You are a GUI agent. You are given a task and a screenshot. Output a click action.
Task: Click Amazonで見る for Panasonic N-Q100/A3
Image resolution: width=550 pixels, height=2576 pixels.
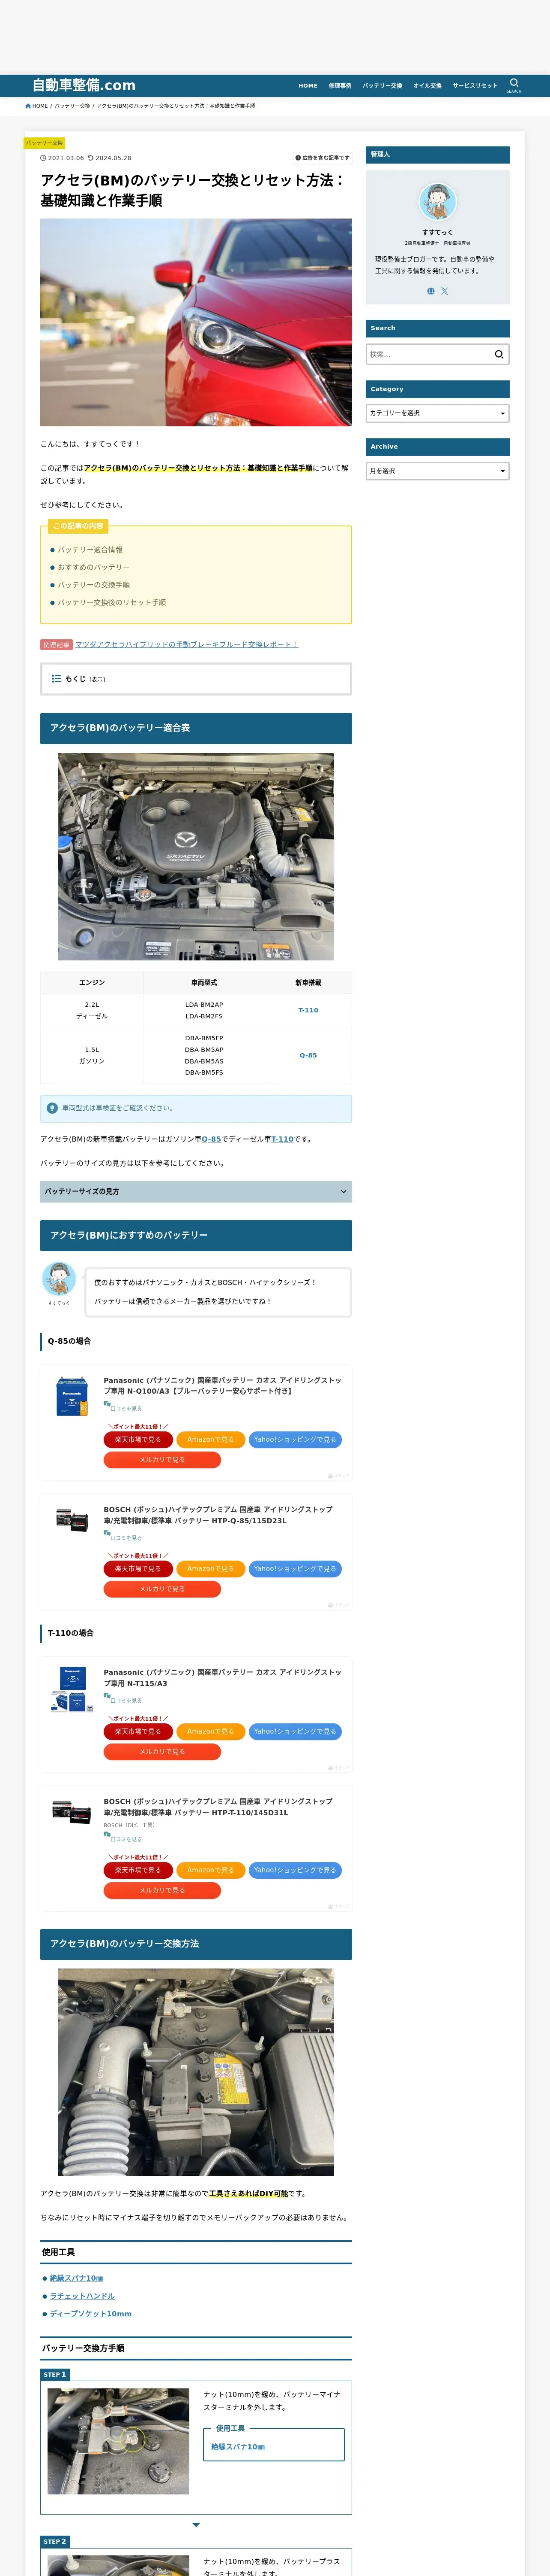pos(211,1439)
